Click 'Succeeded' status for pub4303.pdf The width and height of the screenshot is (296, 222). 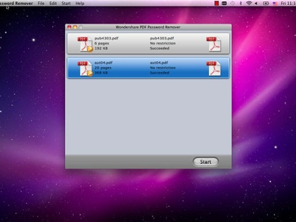coord(159,48)
